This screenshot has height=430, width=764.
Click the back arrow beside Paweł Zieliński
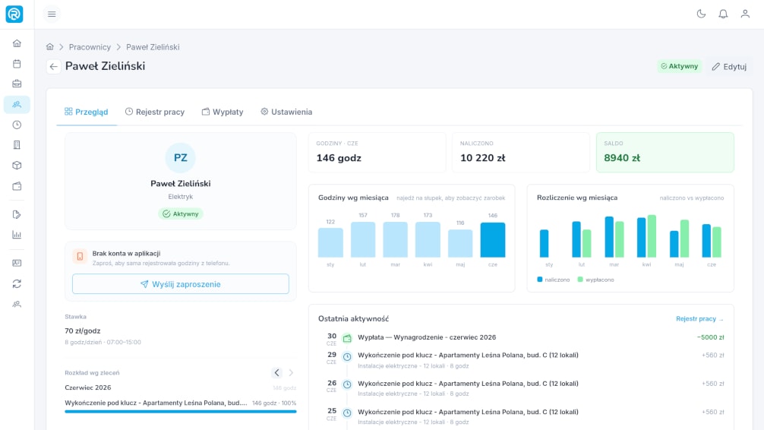pos(54,66)
